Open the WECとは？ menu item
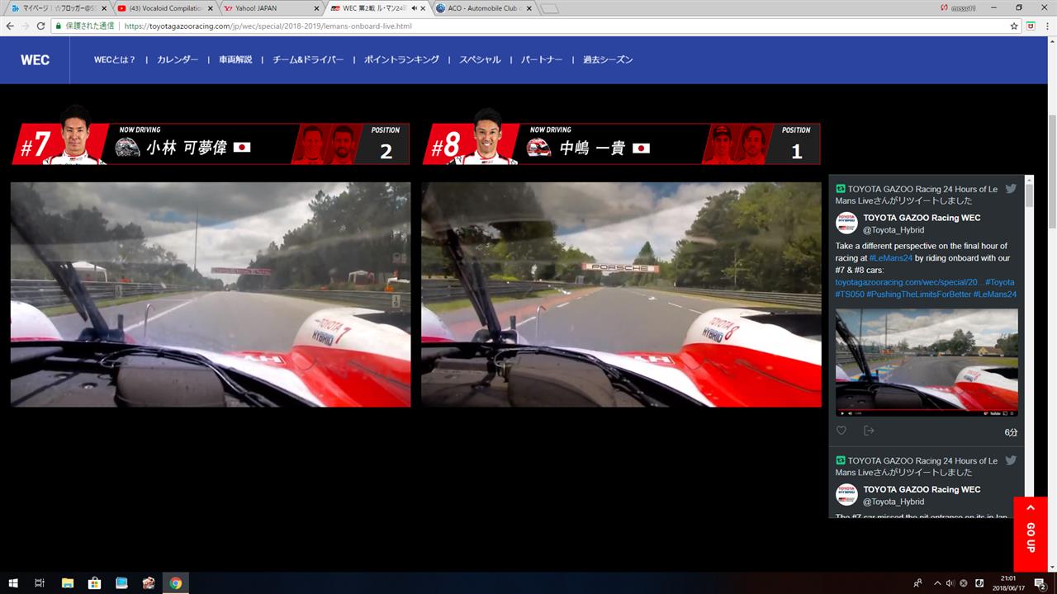 click(x=115, y=59)
